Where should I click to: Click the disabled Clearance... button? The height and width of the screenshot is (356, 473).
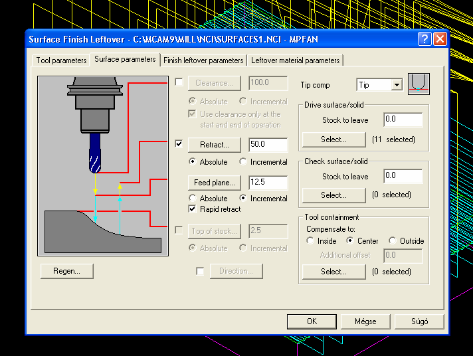(215, 83)
